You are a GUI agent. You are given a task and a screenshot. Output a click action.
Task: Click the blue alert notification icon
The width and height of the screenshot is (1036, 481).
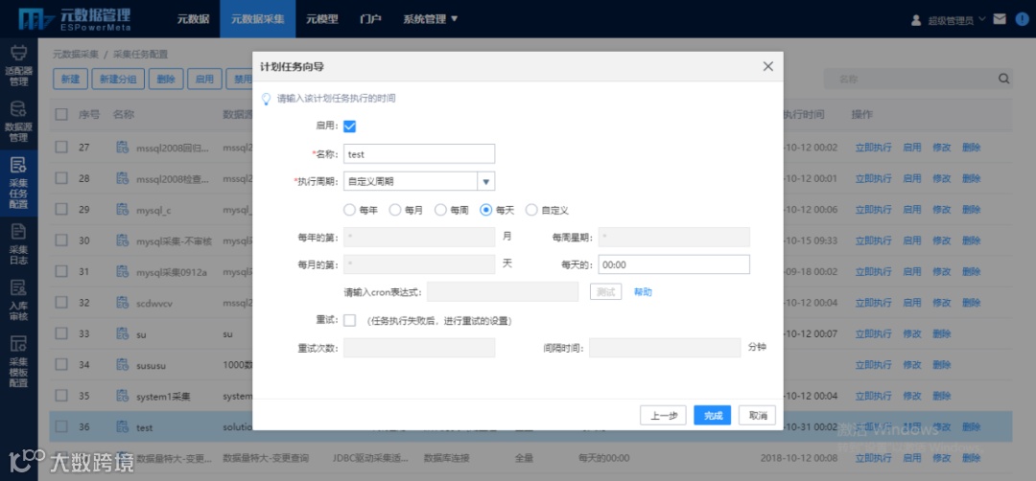1021,19
